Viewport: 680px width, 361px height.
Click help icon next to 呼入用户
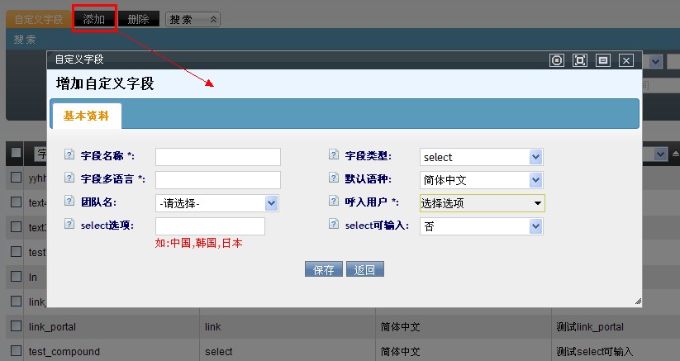(334, 201)
